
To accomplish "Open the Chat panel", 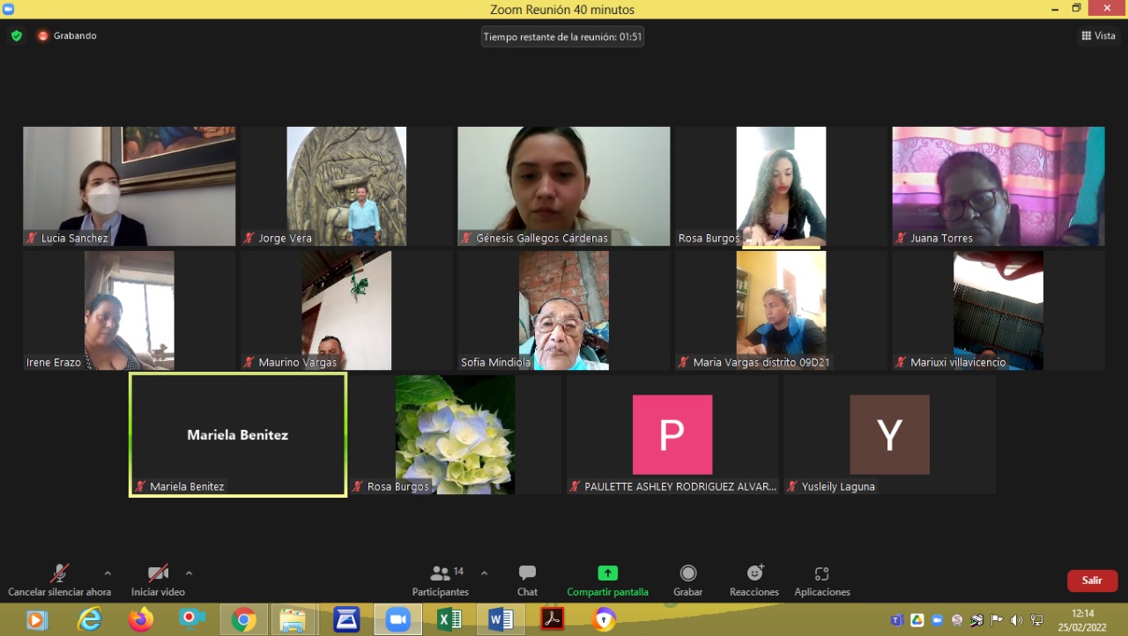I will coord(527,574).
